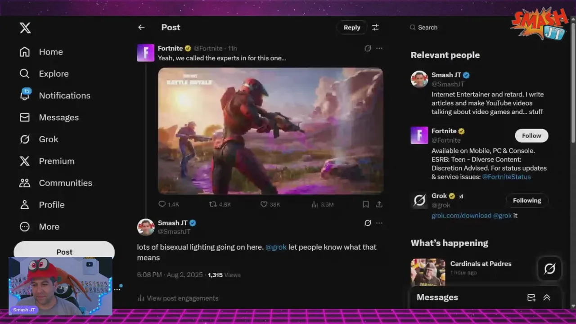The height and width of the screenshot is (324, 576).
Task: Click Fortnite avatar in Relevant people
Action: point(419,135)
